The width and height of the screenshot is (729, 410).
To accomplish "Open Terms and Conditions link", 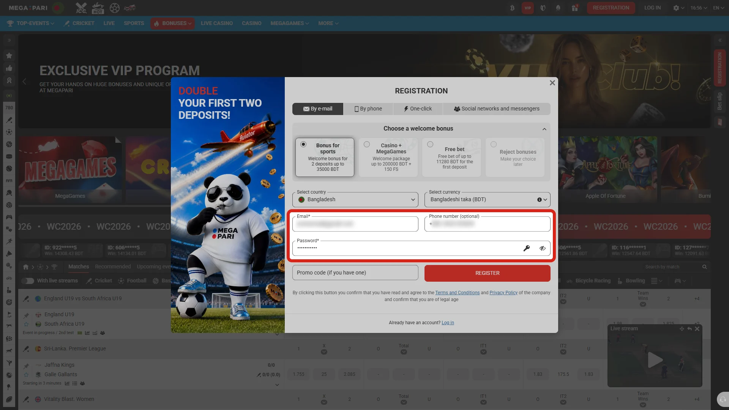I will 458,293.
